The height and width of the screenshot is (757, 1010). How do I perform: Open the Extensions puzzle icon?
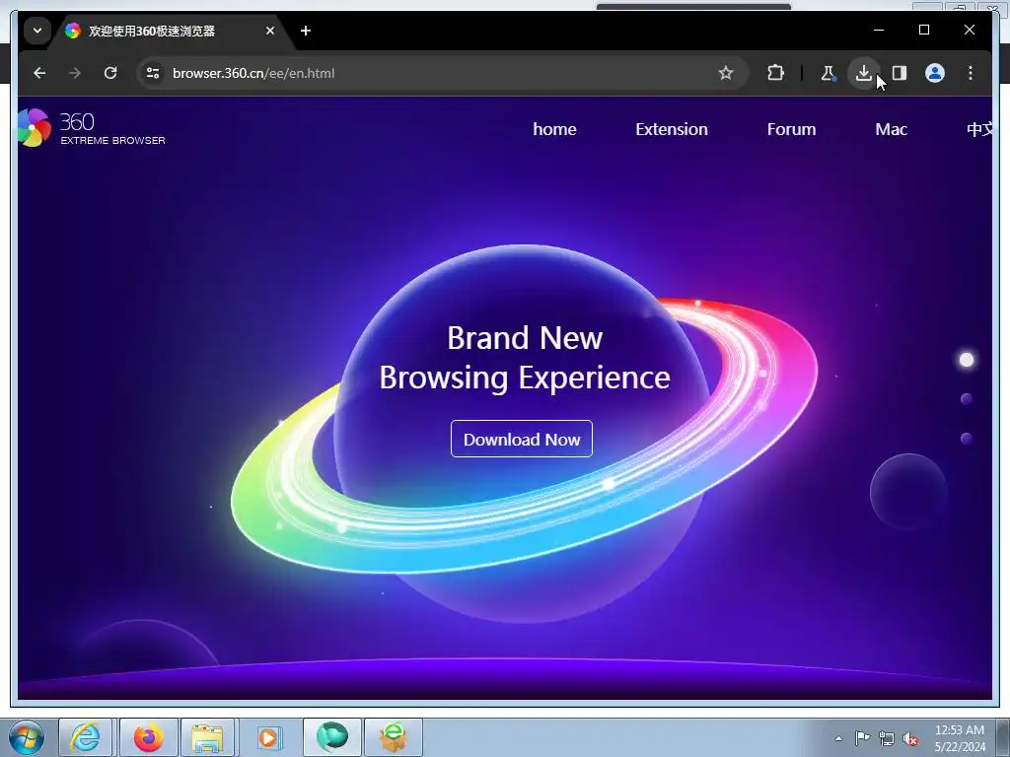coord(776,73)
